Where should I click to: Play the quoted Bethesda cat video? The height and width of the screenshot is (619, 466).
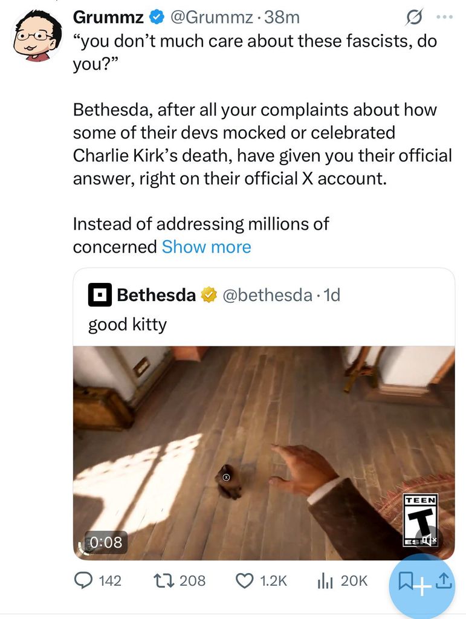[264, 453]
